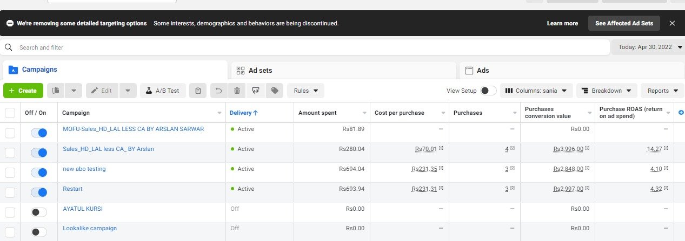Expand the Breakdown dropdown
This screenshot has height=241, width=685.
pyautogui.click(x=606, y=91)
